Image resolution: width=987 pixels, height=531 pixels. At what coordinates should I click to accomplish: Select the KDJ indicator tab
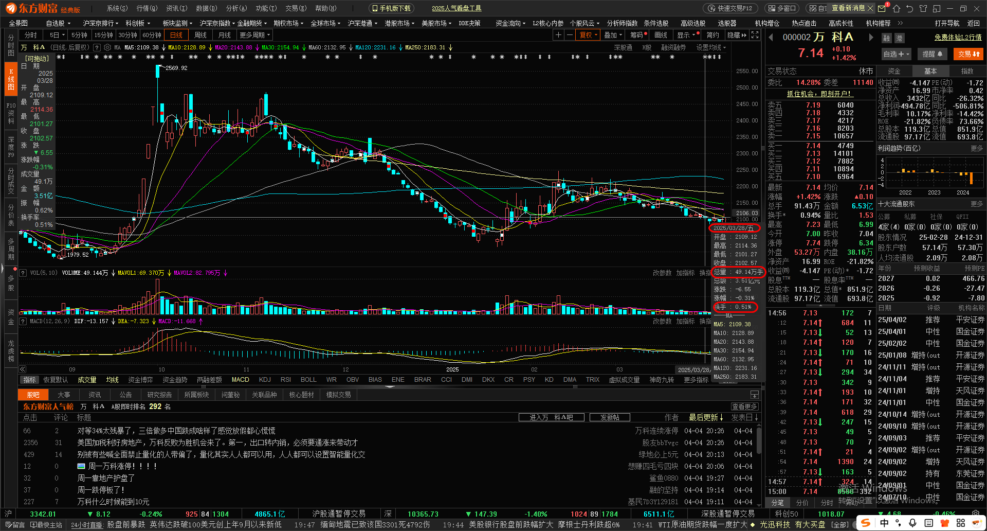click(x=265, y=380)
